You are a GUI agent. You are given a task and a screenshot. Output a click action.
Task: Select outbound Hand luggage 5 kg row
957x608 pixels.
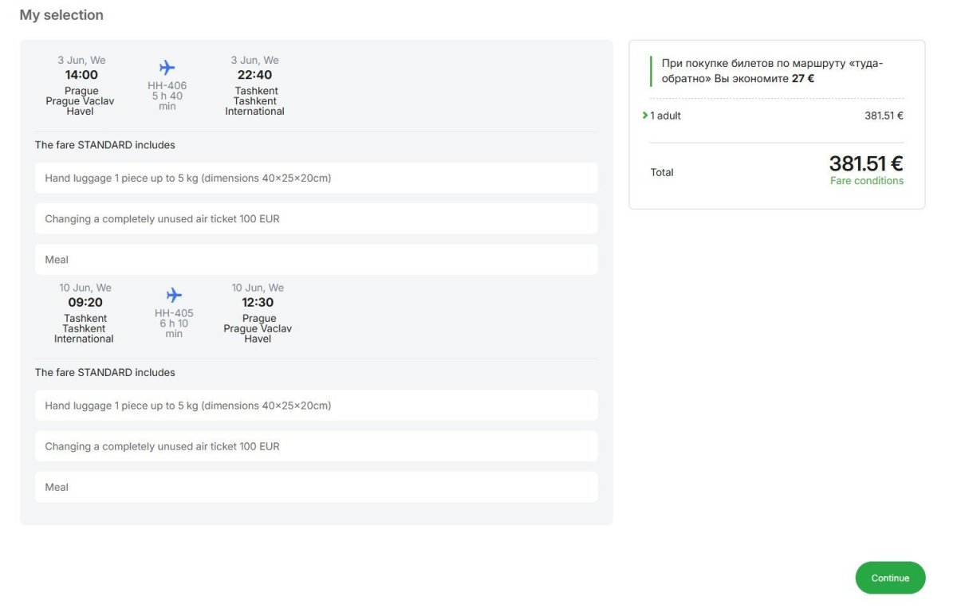click(x=316, y=178)
